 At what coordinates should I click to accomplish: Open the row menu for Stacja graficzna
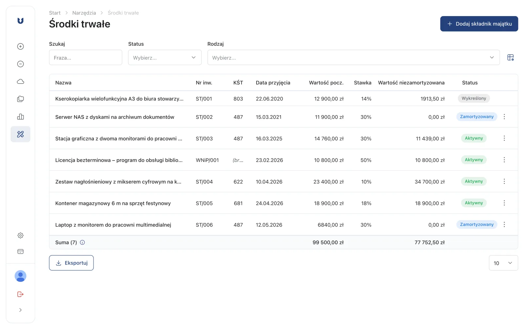504,138
